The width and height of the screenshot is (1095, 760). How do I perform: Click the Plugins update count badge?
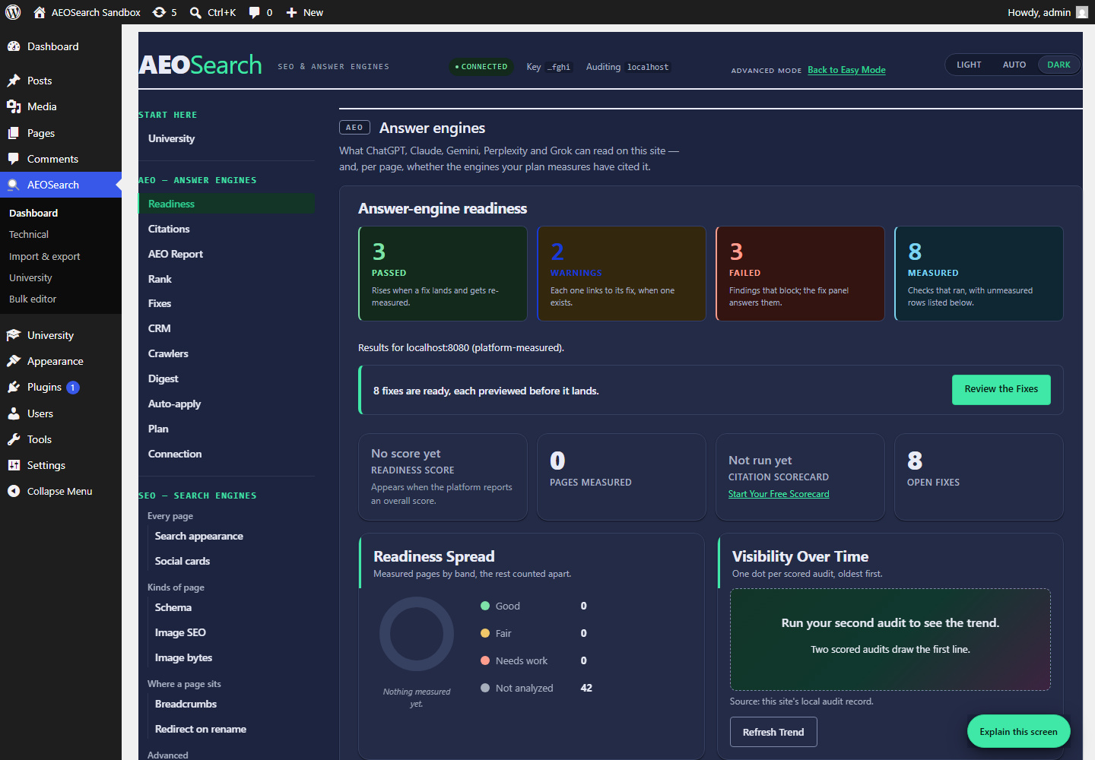73,388
